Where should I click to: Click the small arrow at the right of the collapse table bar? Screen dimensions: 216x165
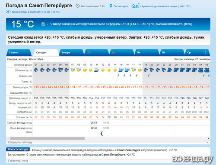pyautogui.click(x=207, y=143)
